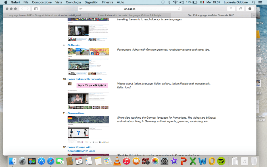Switch to Language Lovers 2015 Congratulations tab
The height and width of the screenshot is (167, 267).
coord(46,15)
